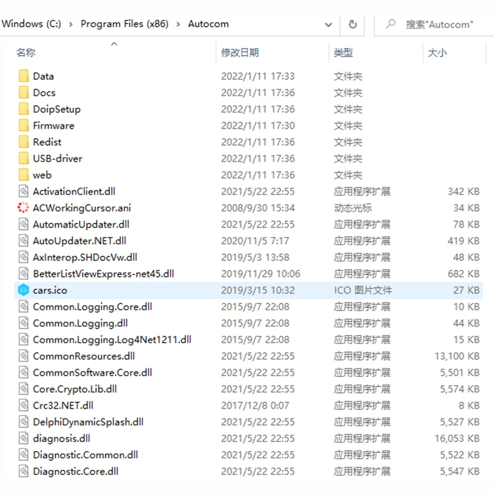This screenshot has width=494, height=494.
Task: Click the ICO 图片文件 type cell
Action: click(363, 290)
